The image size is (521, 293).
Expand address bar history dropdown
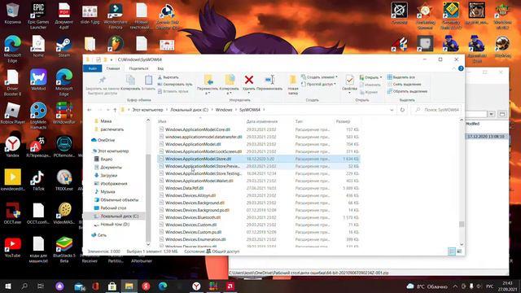(392, 110)
